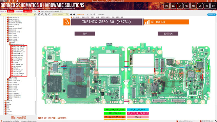
Task: Open the Server dropdown arrow
Action: 5,11
